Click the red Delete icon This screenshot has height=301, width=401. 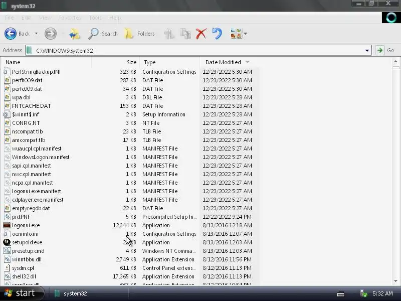click(x=202, y=34)
